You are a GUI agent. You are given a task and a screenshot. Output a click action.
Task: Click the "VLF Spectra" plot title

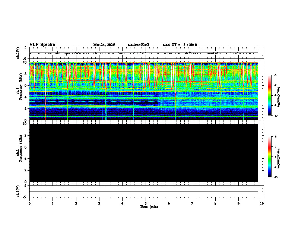click(x=42, y=45)
